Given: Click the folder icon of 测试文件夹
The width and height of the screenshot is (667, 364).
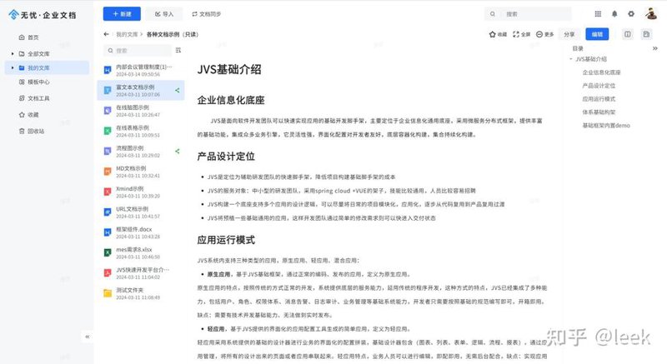Looking at the screenshot, I should tap(108, 293).
